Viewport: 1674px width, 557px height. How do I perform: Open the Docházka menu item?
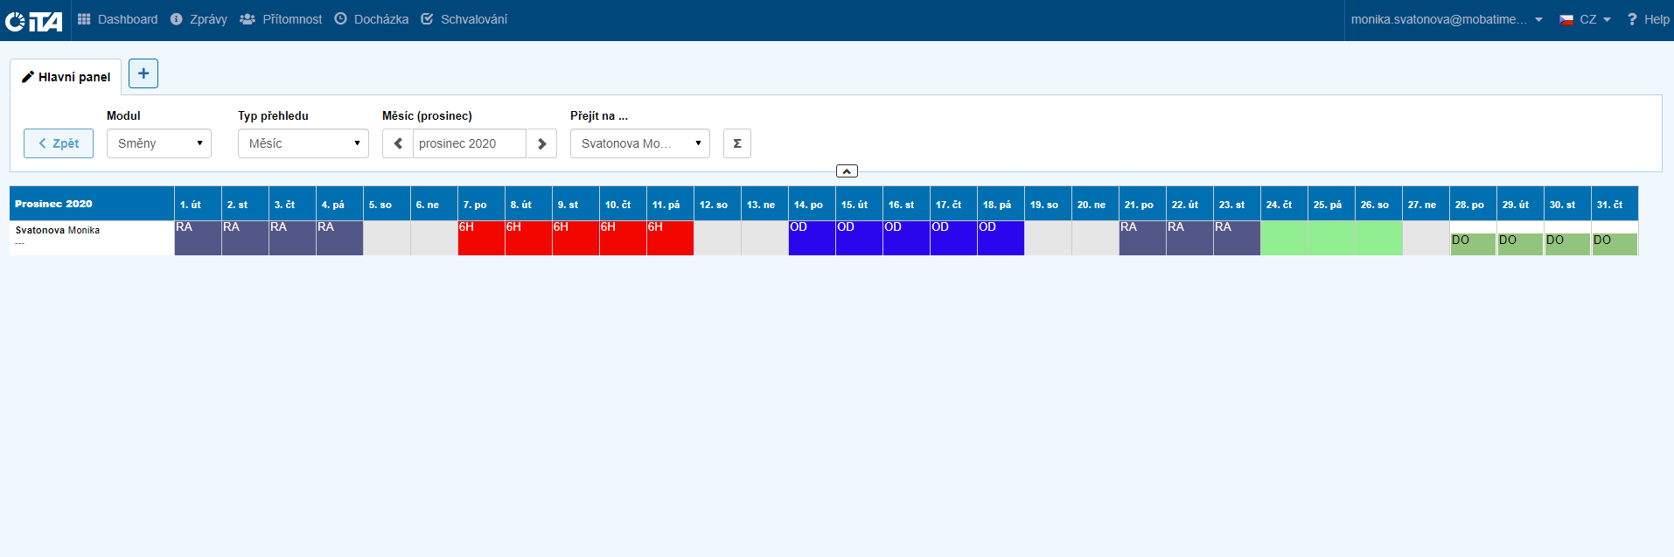(372, 19)
